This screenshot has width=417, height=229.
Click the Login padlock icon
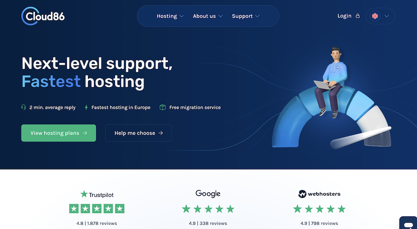(358, 16)
